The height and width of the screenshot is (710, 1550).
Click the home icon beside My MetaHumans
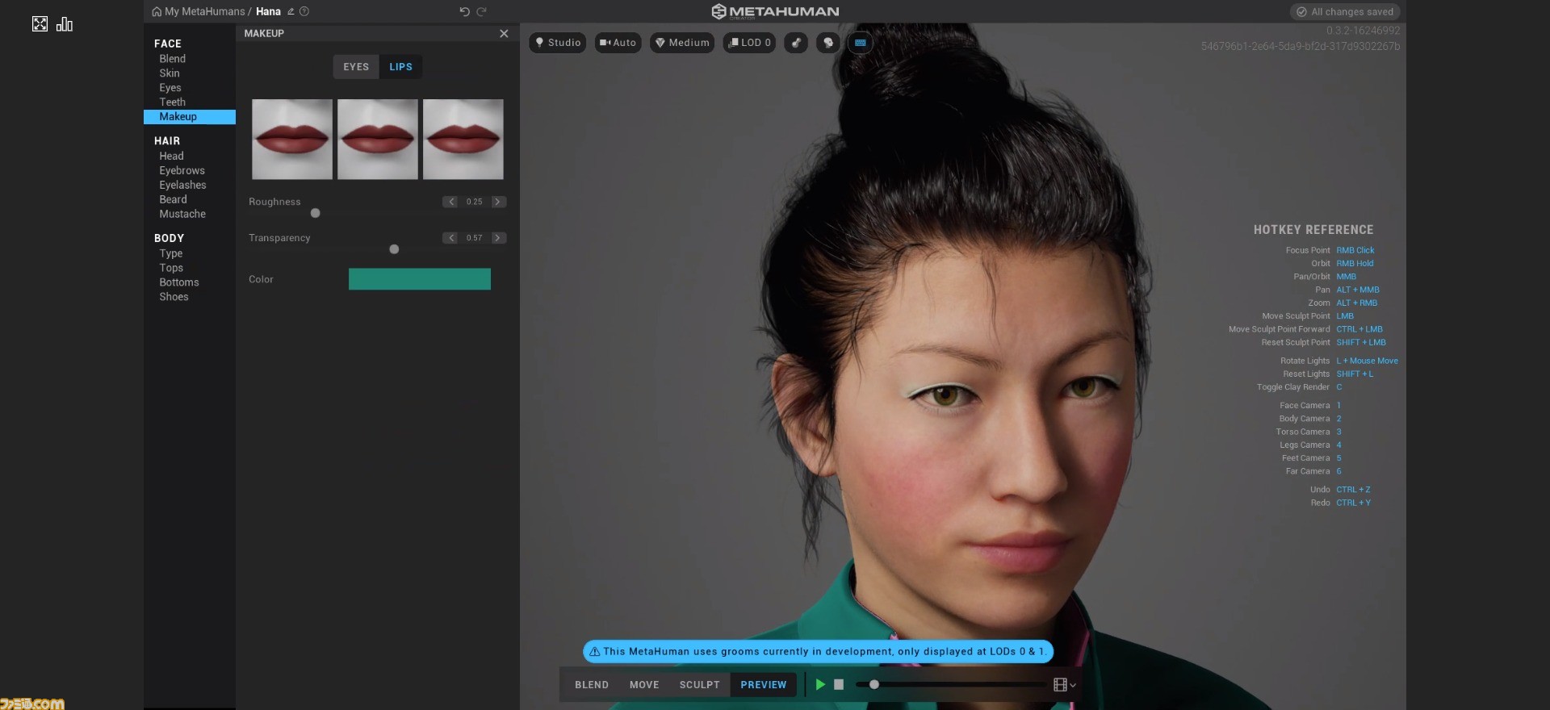click(157, 11)
